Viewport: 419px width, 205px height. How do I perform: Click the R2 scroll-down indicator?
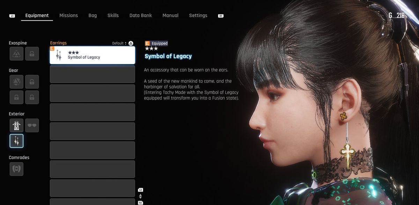pos(140,203)
